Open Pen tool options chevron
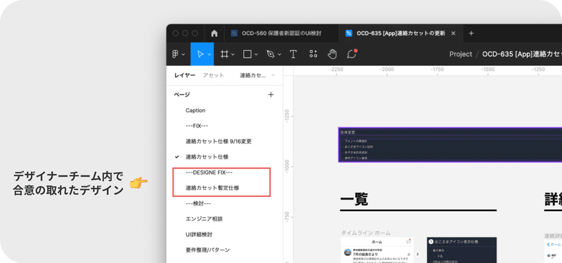The image size is (562, 263). [280, 55]
